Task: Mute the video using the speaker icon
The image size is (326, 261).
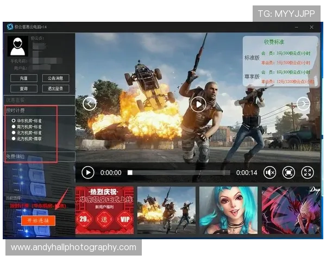Action: point(270,172)
